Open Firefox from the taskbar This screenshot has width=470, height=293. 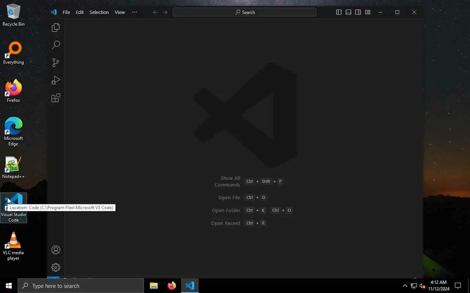point(171,286)
